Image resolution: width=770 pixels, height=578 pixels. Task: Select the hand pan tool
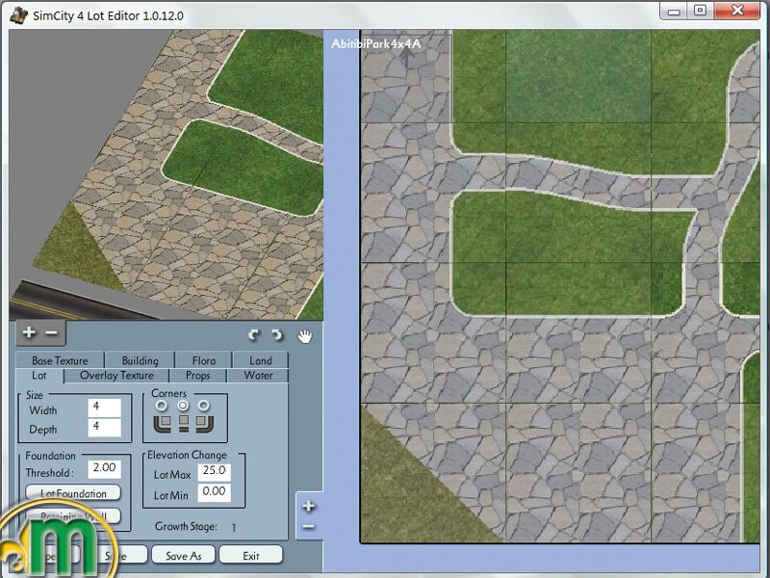pos(305,335)
